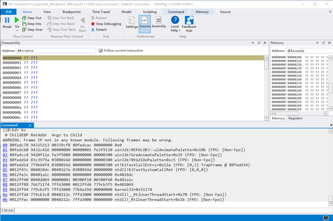The height and width of the screenshot is (221, 333).
Task: Open the 文件 menu tab
Action: [8, 12]
